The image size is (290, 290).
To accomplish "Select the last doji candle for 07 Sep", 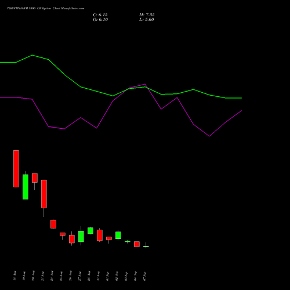I will (146, 246).
